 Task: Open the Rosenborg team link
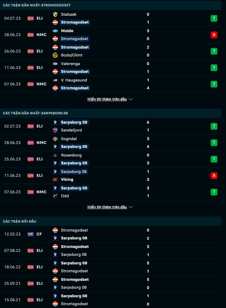click(x=71, y=155)
